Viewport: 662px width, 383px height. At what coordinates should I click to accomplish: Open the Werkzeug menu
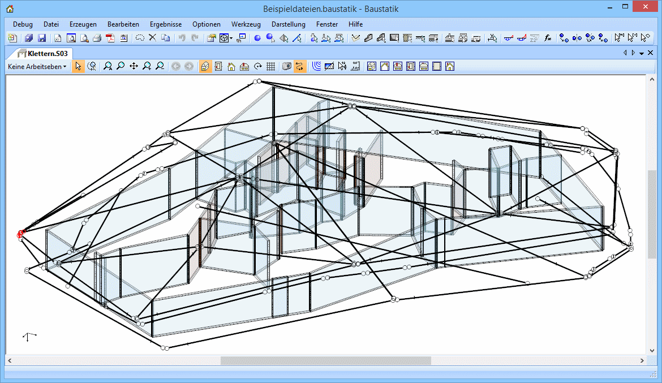pos(246,24)
